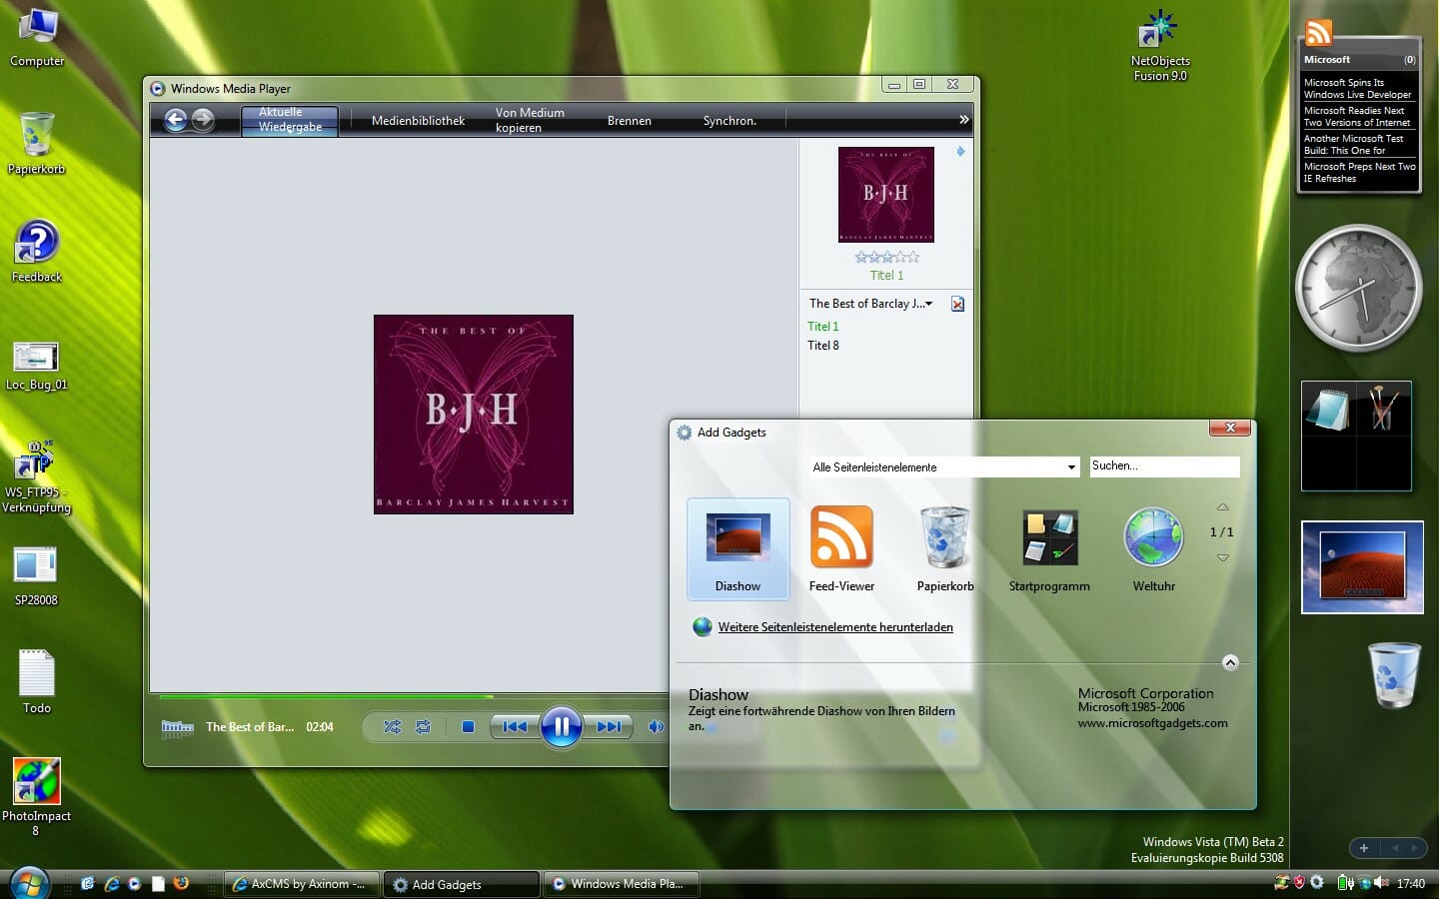Image resolution: width=1439 pixels, height=899 pixels.
Task: Switch to the Medienbibliothek tab
Action: point(418,121)
